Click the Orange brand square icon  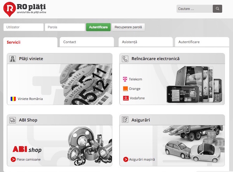pyautogui.click(x=125, y=89)
